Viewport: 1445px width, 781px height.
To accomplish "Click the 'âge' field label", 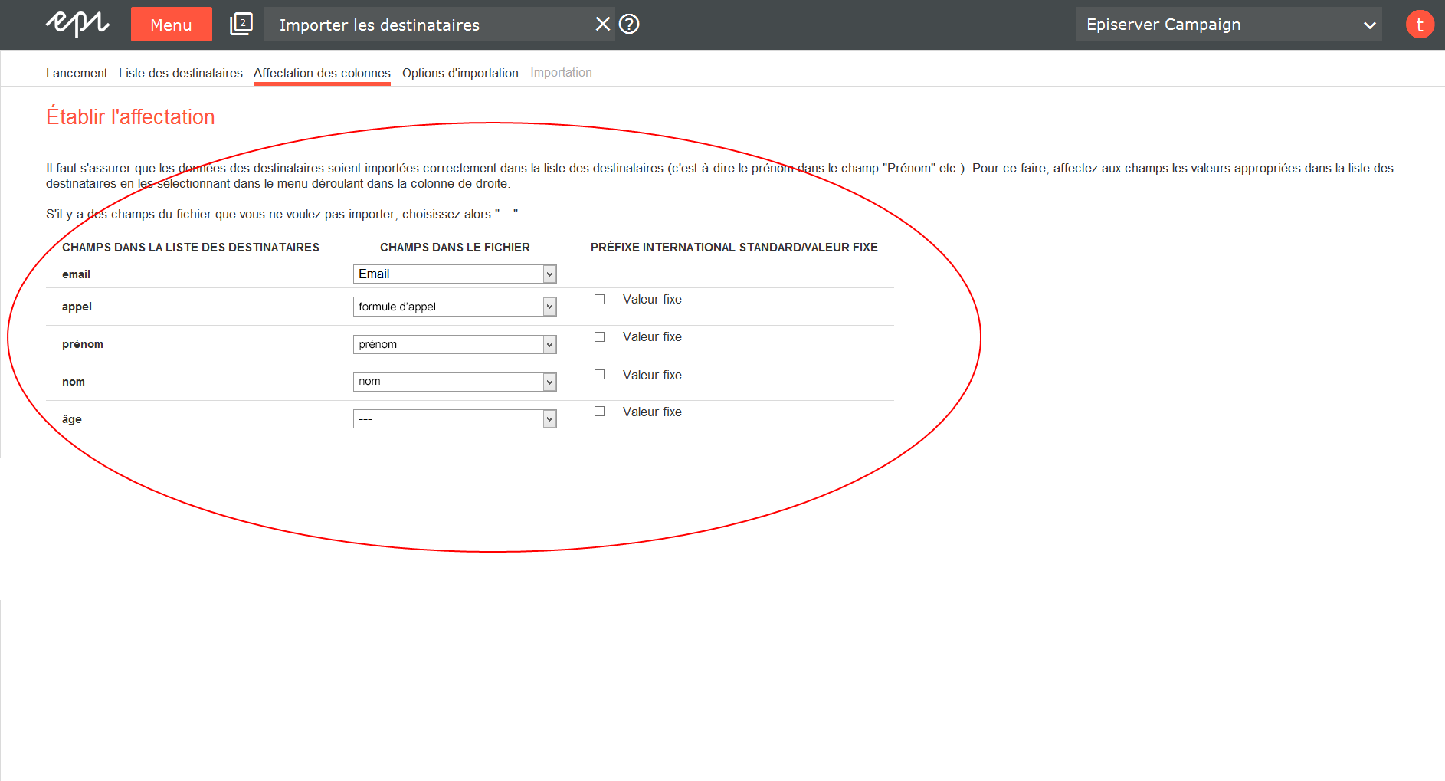I will click(x=72, y=419).
